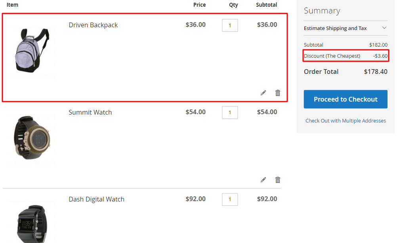
Task: Open Check Out with Multiple Addresses link
Action: coord(346,121)
